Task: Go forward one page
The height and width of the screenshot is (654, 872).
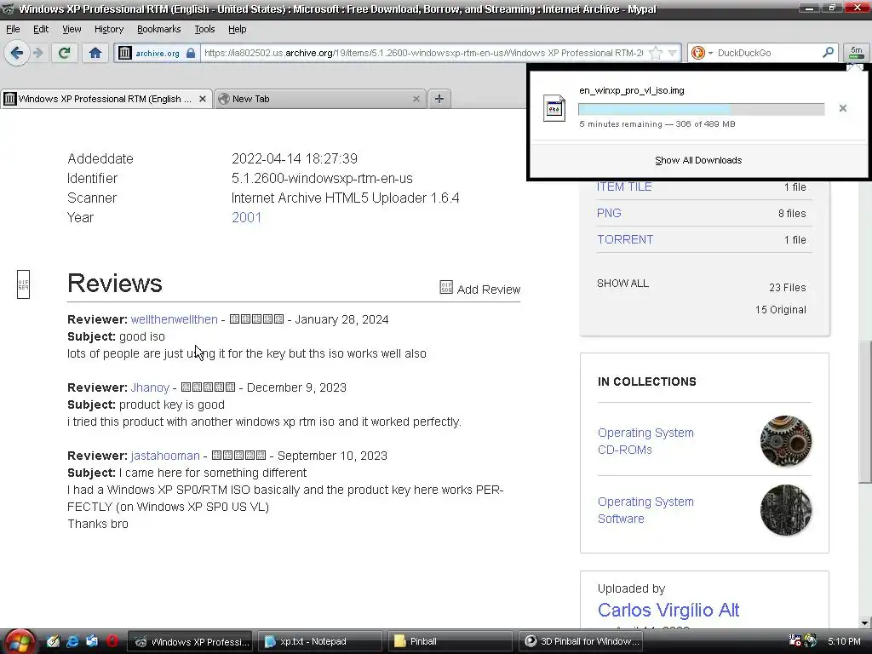Action: pos(38,53)
